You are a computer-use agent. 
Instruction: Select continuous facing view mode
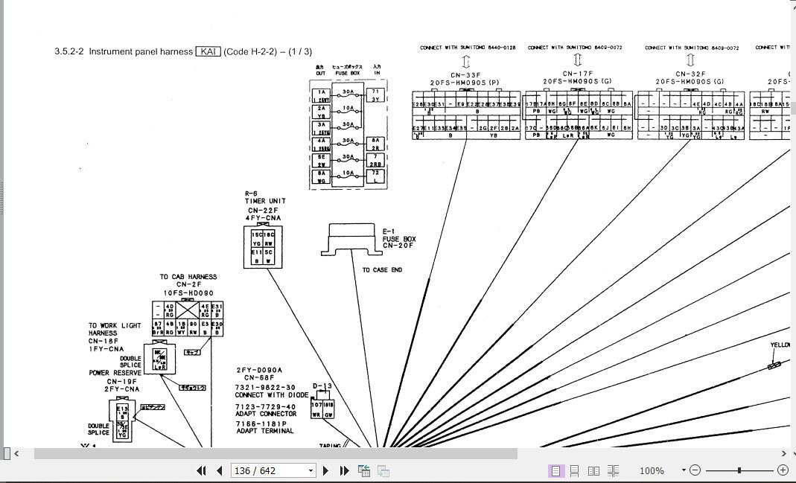[614, 471]
